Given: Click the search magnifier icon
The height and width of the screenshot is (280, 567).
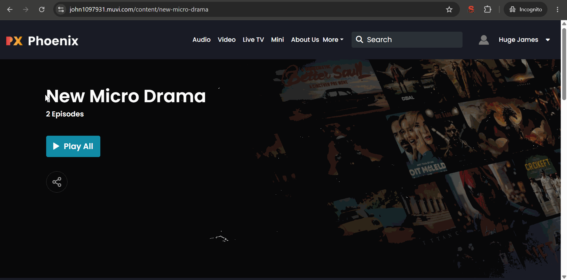Looking at the screenshot, I should point(360,39).
